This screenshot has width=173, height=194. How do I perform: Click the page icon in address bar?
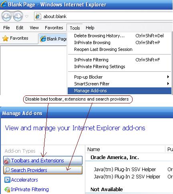coord(38,16)
